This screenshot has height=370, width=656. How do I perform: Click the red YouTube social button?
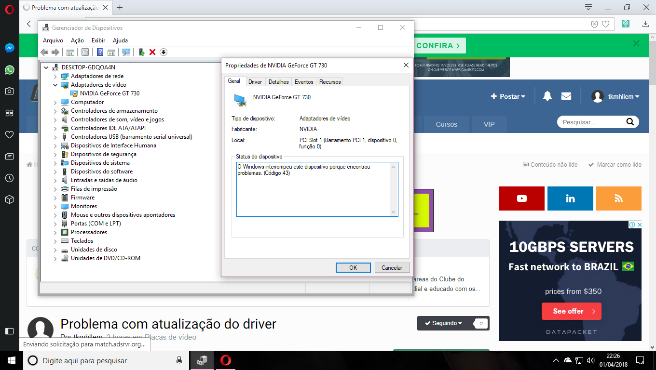[x=522, y=198]
